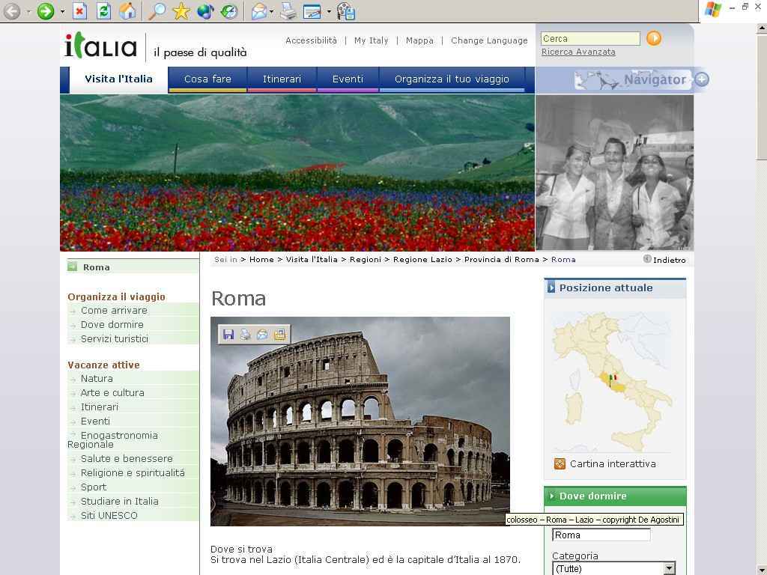Click the italia logo
This screenshot has width=767, height=575.
pyautogui.click(x=101, y=45)
